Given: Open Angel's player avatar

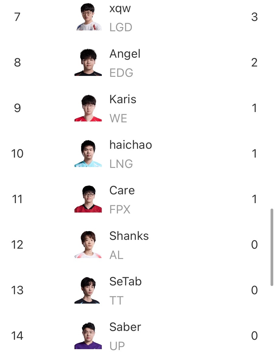Looking at the screenshot, I should 88,62.
